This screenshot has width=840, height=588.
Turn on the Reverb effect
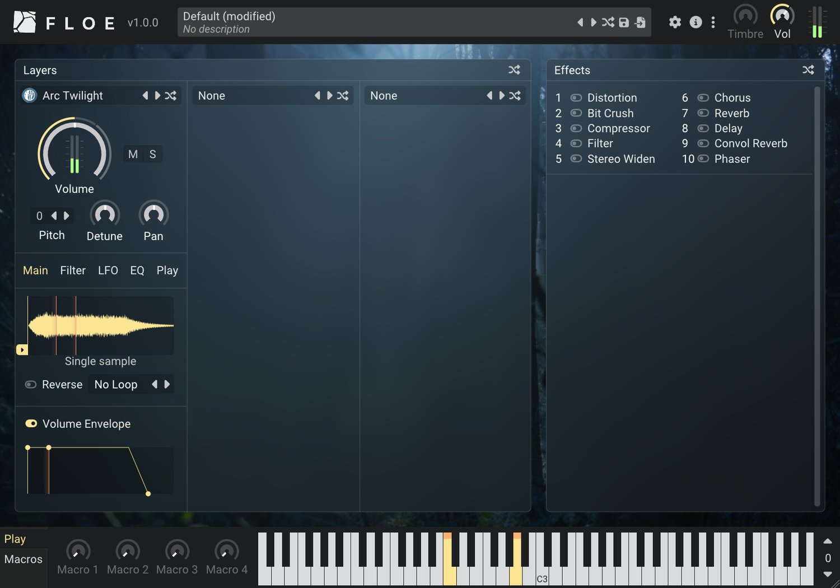pyautogui.click(x=703, y=113)
